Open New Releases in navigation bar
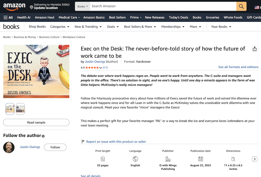 click(155, 17)
